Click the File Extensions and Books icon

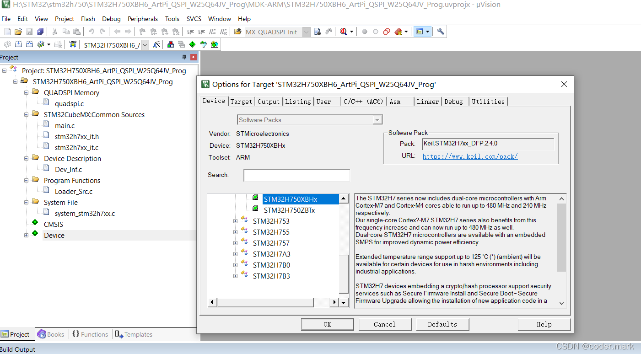pos(171,44)
